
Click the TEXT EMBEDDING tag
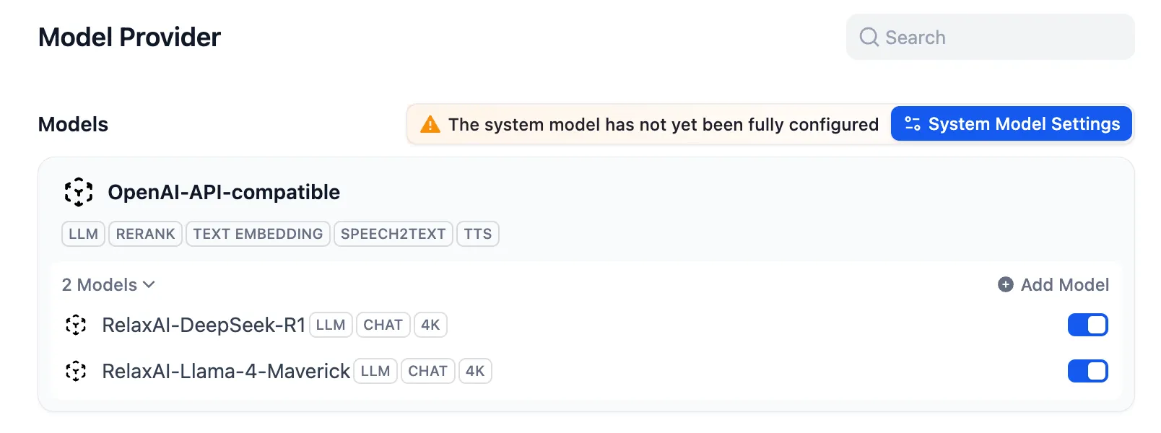[x=258, y=234]
